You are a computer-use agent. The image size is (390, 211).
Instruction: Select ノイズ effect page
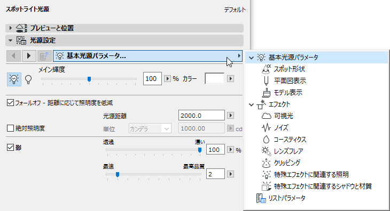coord(281,128)
